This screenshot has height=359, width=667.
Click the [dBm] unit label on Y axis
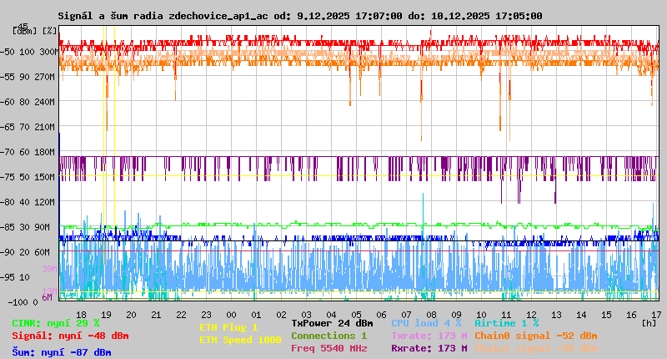tap(24, 30)
